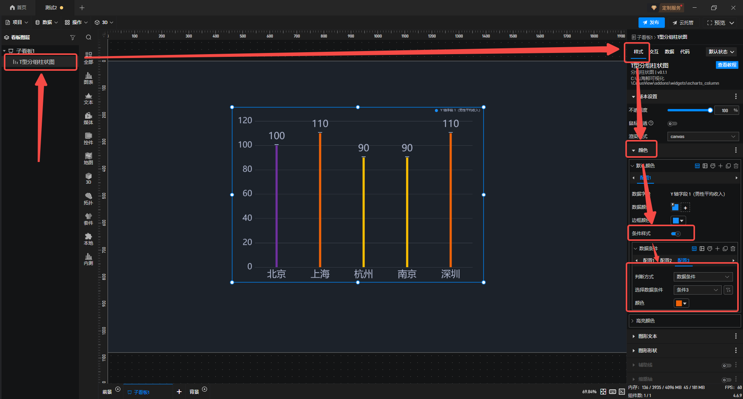Click the 查看教程 button

pos(727,65)
